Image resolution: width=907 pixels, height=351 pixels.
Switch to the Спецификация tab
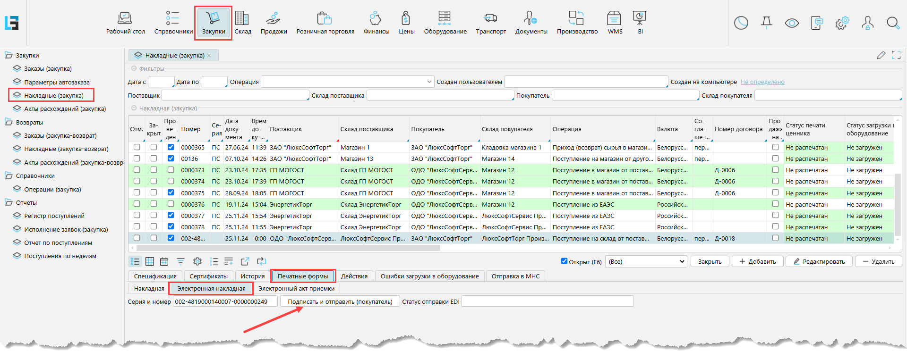tap(155, 276)
